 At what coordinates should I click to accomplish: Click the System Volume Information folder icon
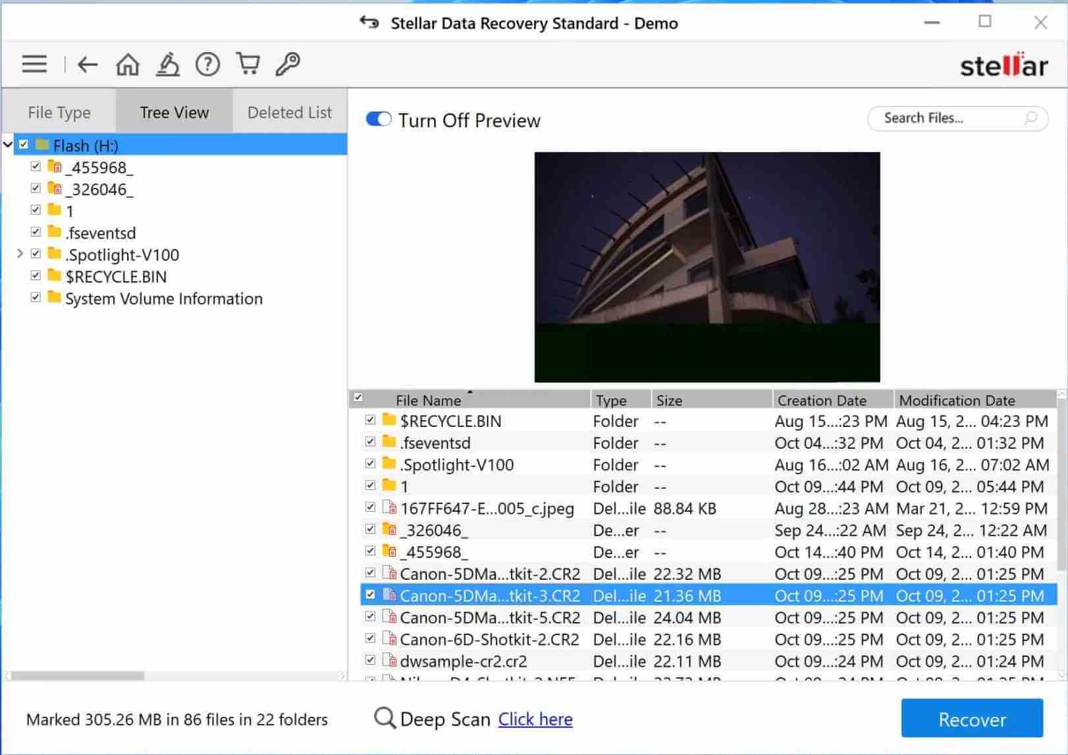pyautogui.click(x=55, y=298)
